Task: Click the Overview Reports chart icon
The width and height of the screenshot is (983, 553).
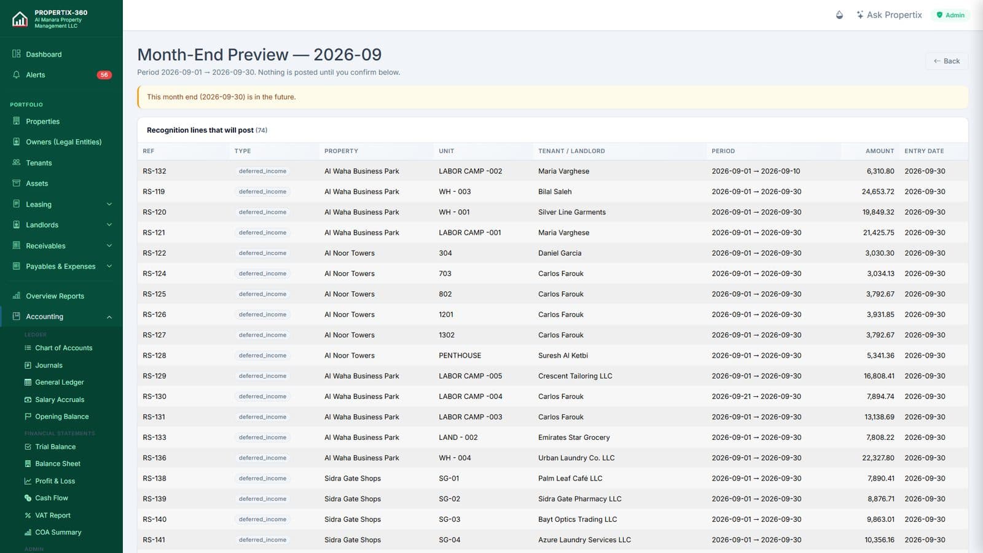Action: pos(17,296)
